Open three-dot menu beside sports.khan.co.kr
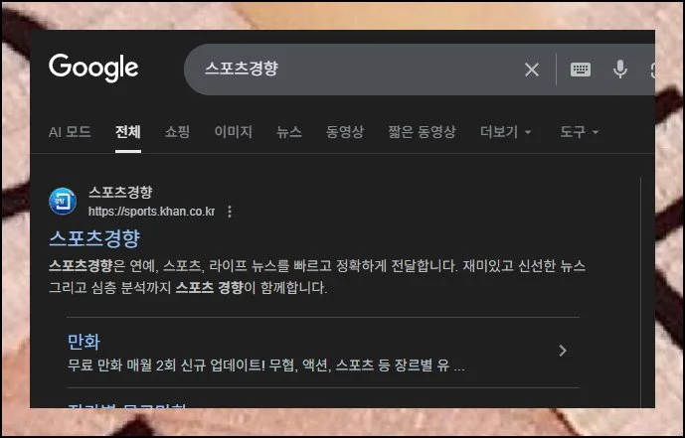The height and width of the screenshot is (438, 685). click(230, 212)
